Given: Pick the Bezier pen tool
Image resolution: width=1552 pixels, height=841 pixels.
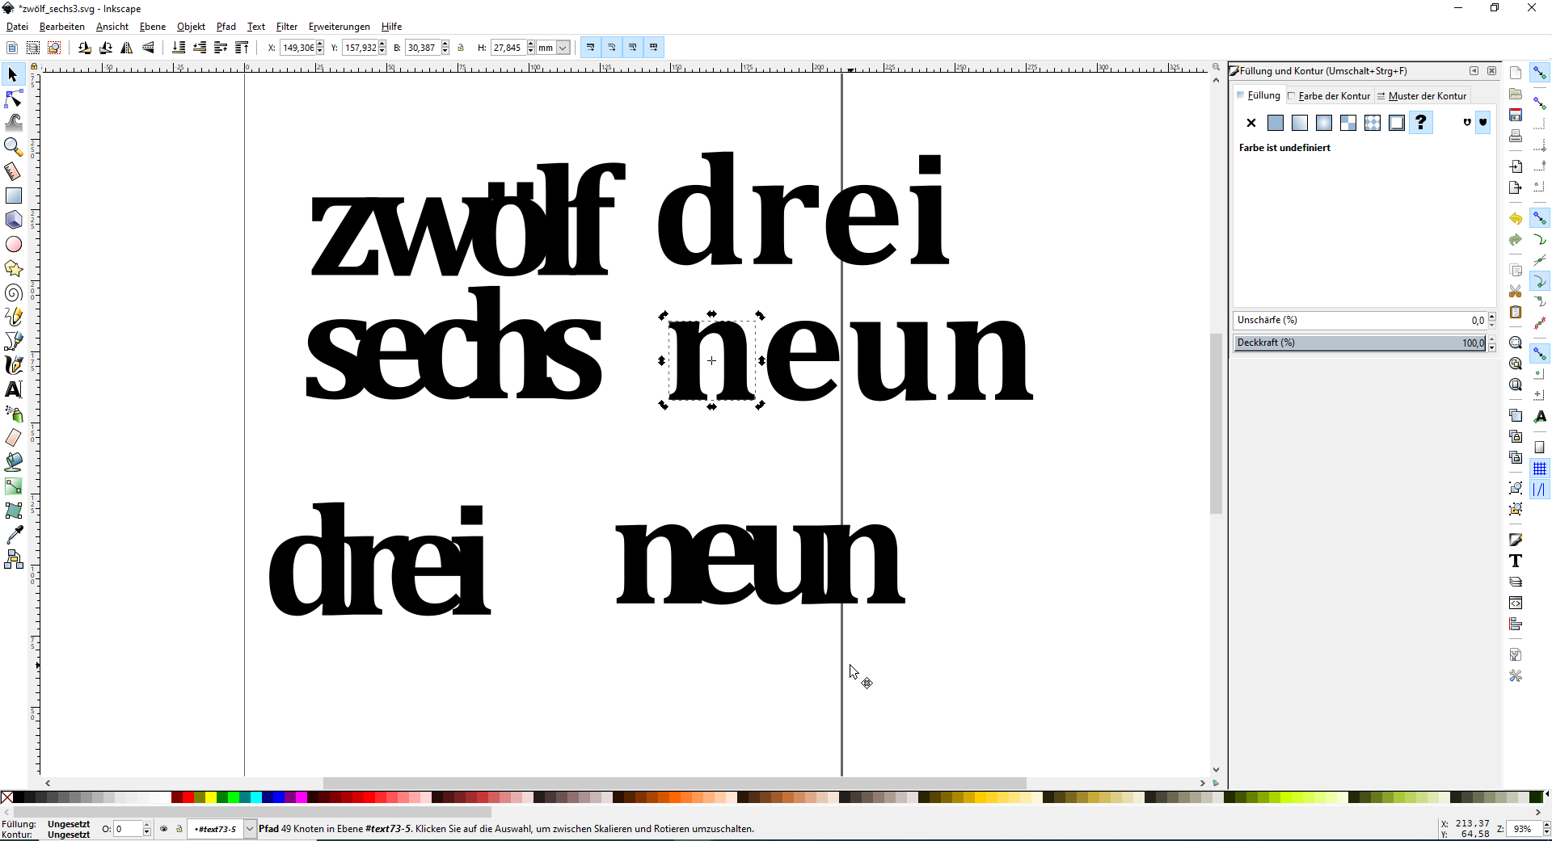Looking at the screenshot, I should pos(13,341).
